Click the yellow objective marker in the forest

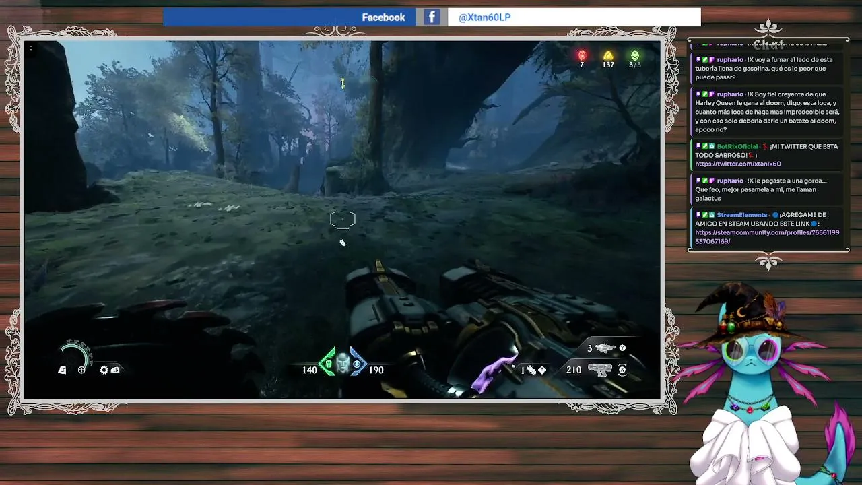point(342,83)
